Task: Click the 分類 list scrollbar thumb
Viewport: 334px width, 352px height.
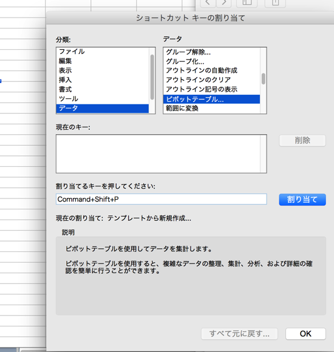Action: 152,77
